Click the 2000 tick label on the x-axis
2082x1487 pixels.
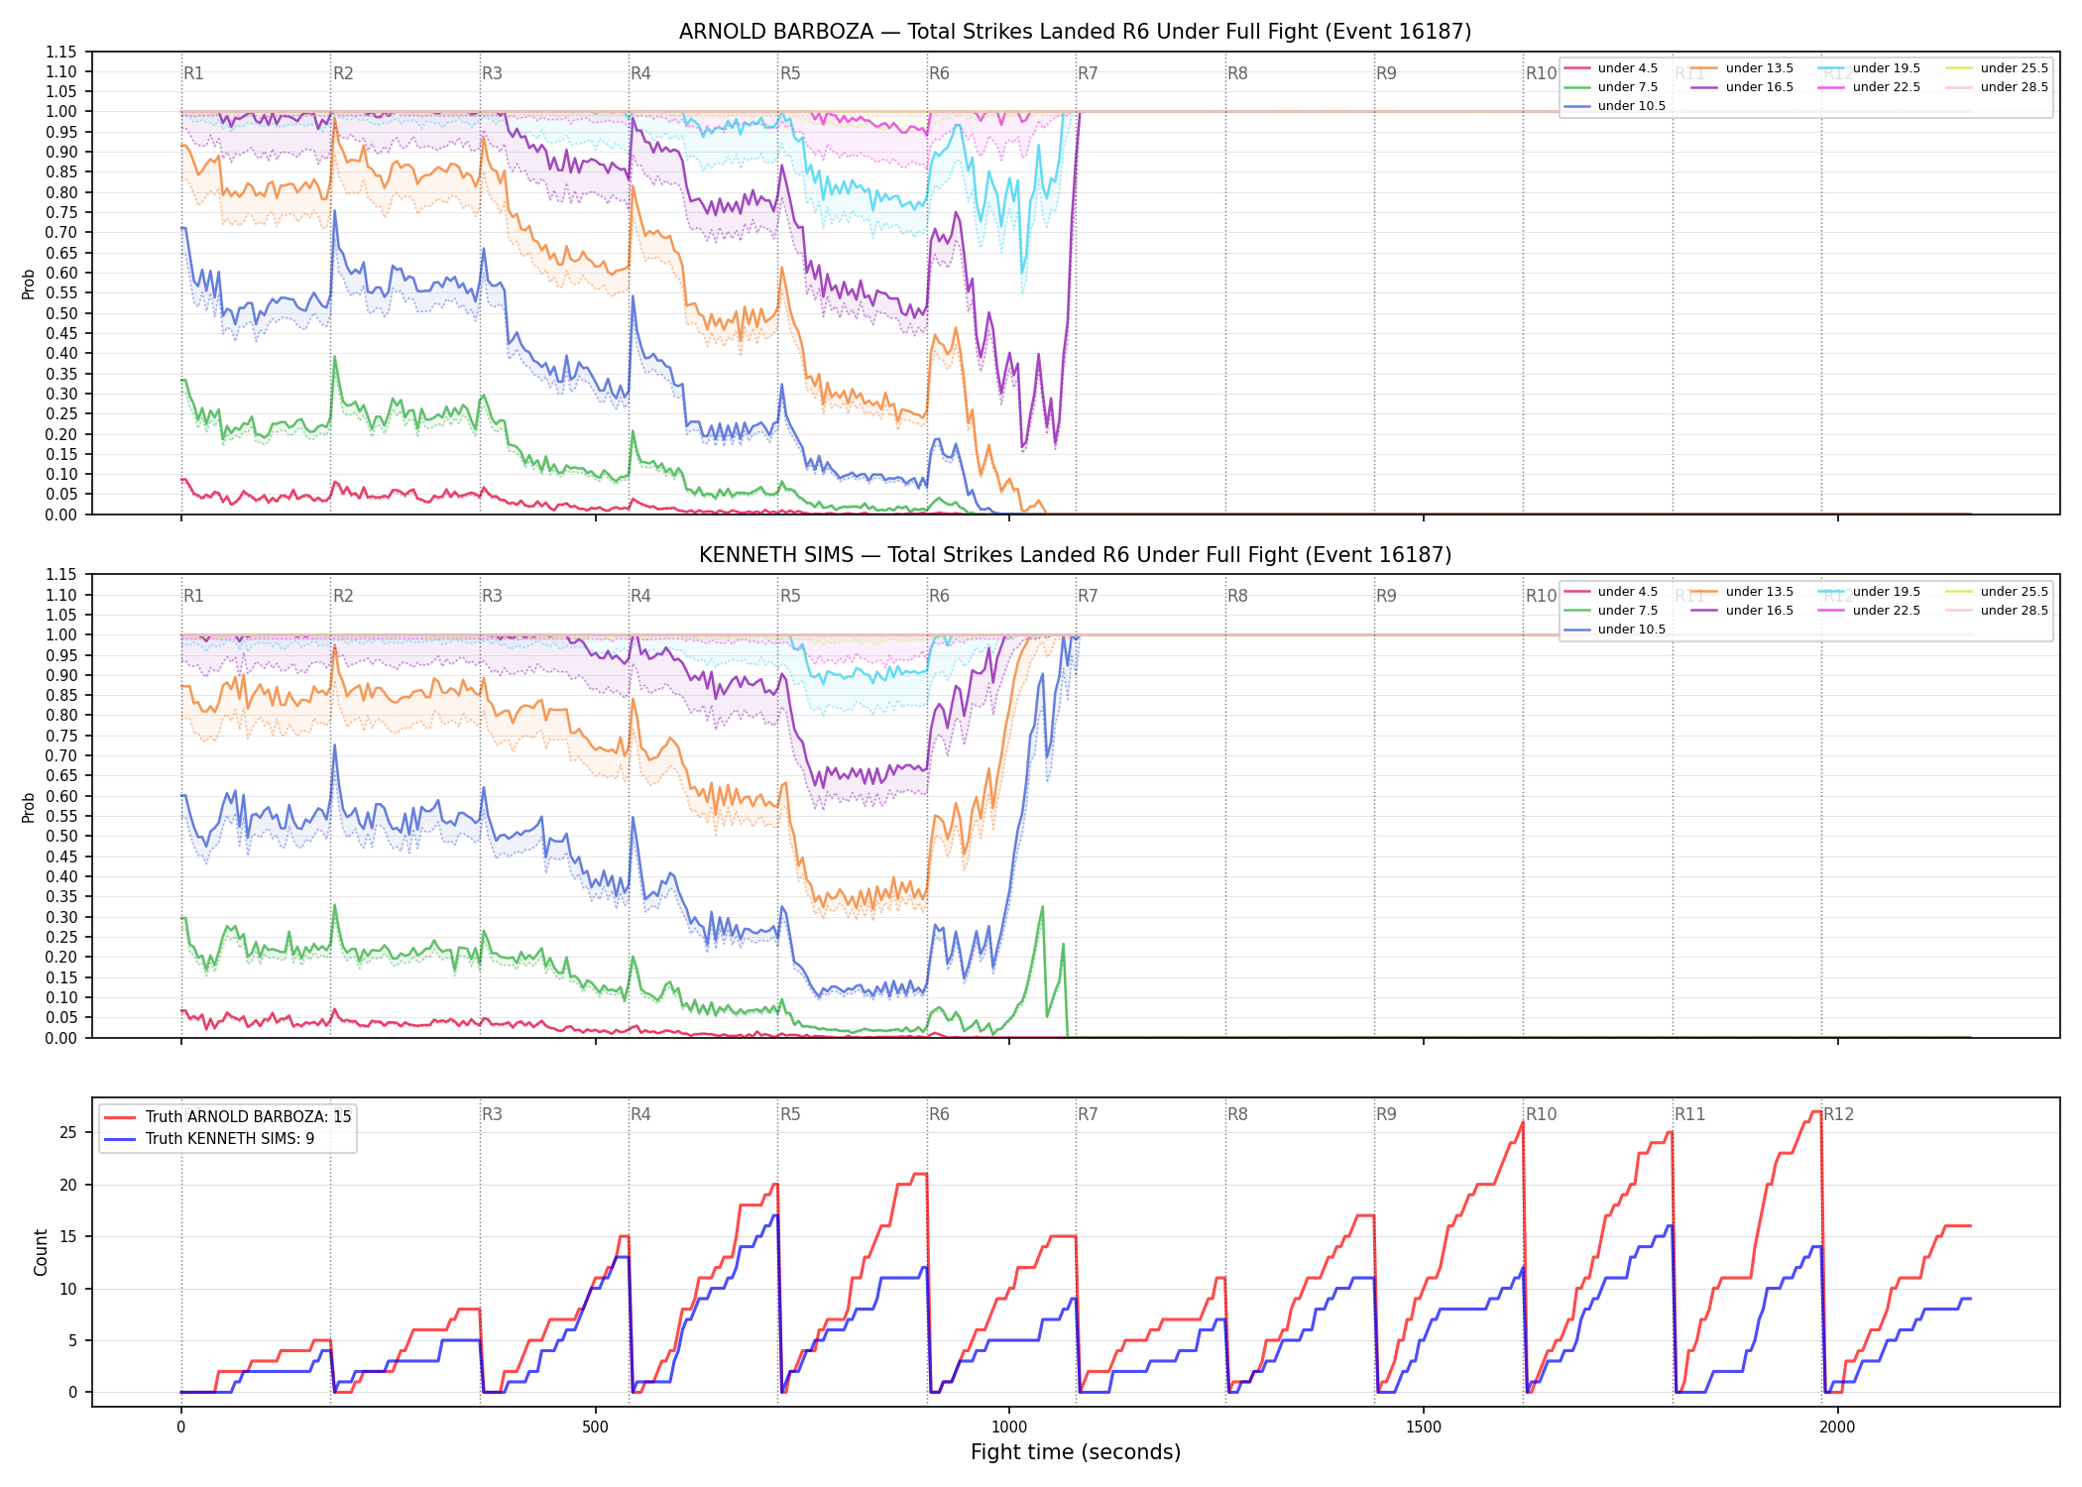1837,1428
